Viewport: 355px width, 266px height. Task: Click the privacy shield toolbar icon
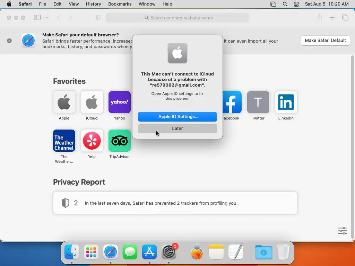pos(98,18)
